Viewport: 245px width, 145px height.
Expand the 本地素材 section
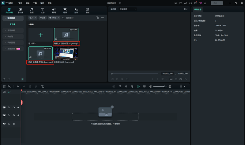pos(13,30)
